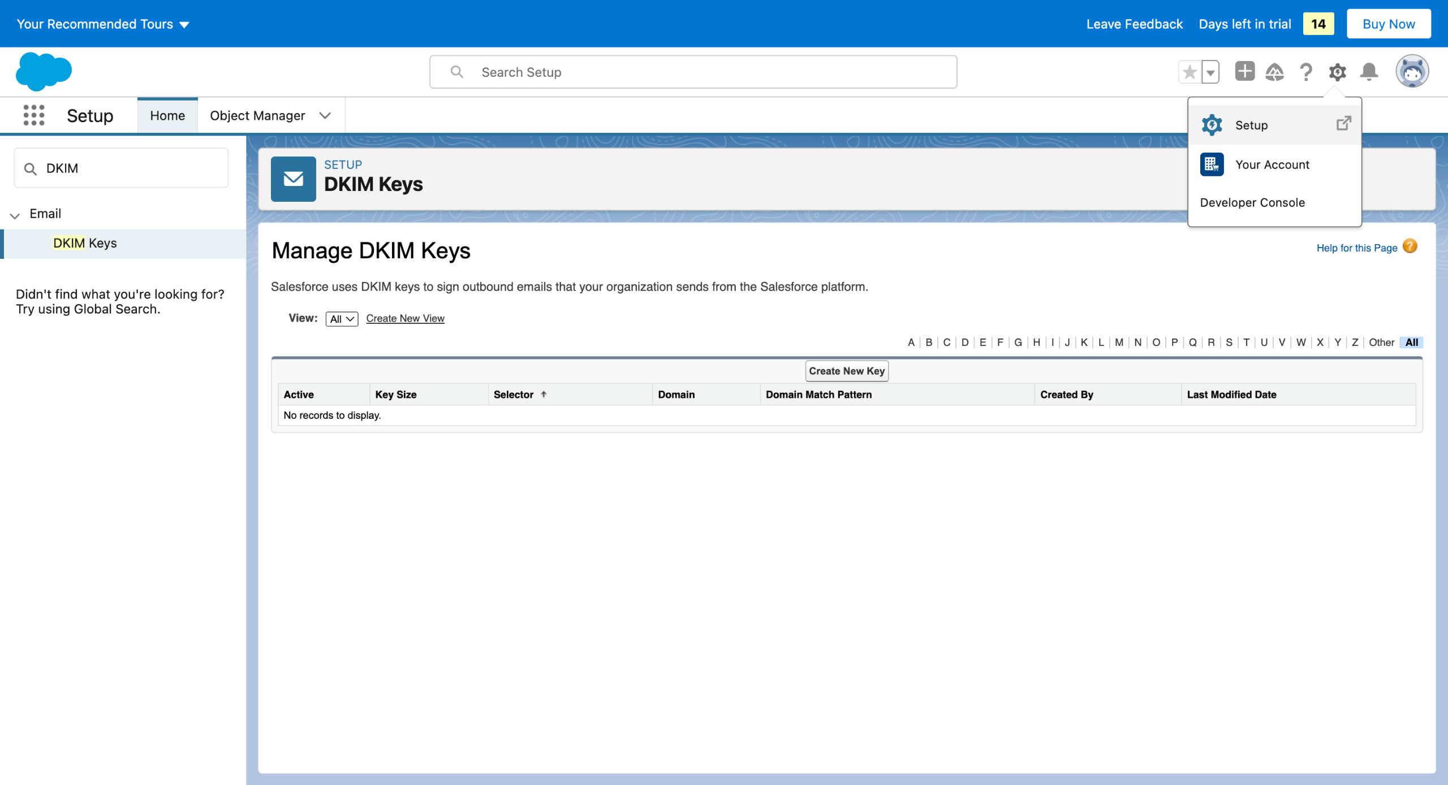
Task: Sort by the Active column header
Action: click(299, 394)
